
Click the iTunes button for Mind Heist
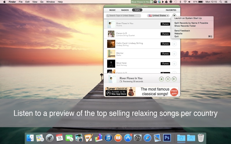click(x=165, y=64)
